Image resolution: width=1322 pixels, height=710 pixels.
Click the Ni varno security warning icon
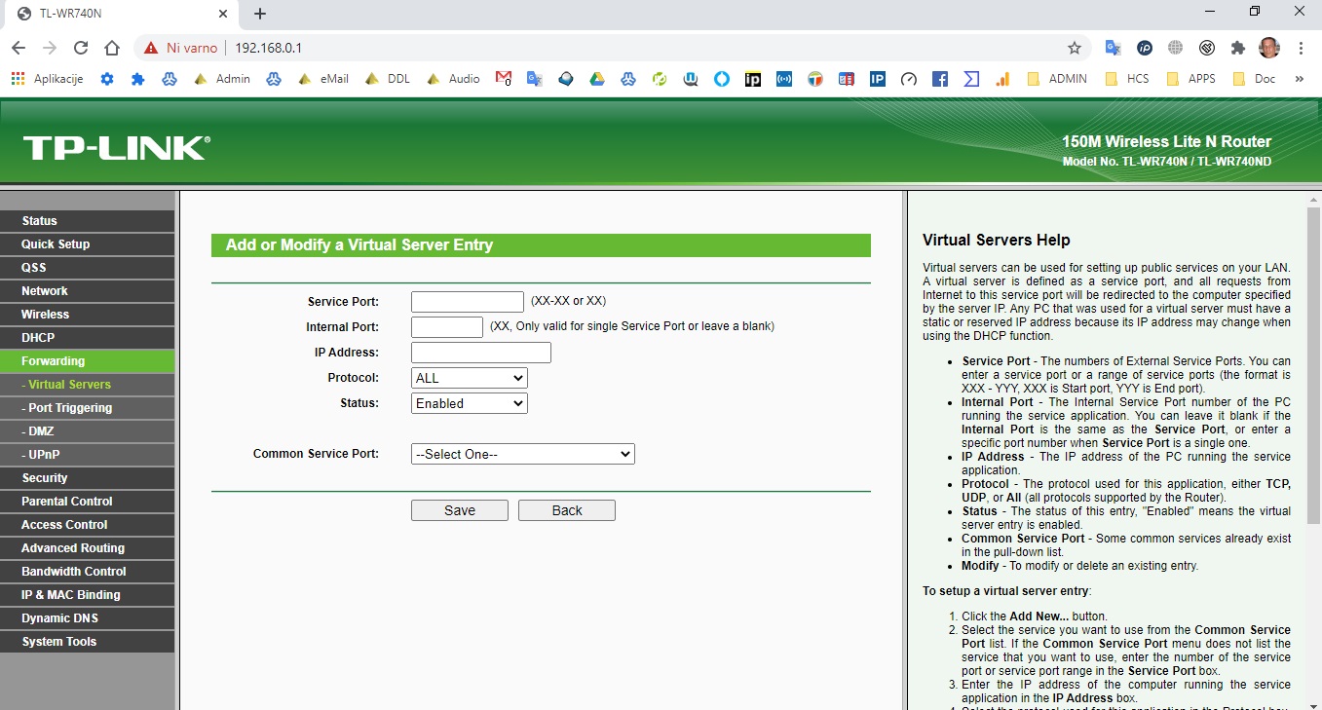coord(151,48)
